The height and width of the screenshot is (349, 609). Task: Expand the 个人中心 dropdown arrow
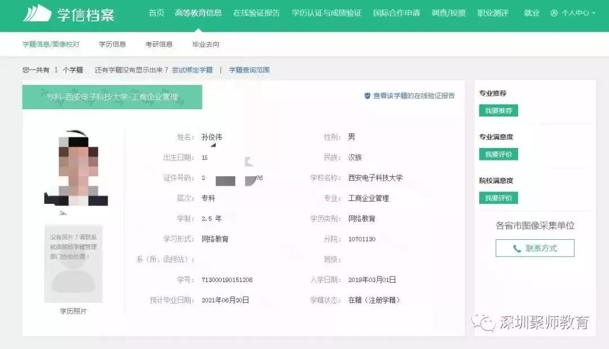click(x=594, y=13)
